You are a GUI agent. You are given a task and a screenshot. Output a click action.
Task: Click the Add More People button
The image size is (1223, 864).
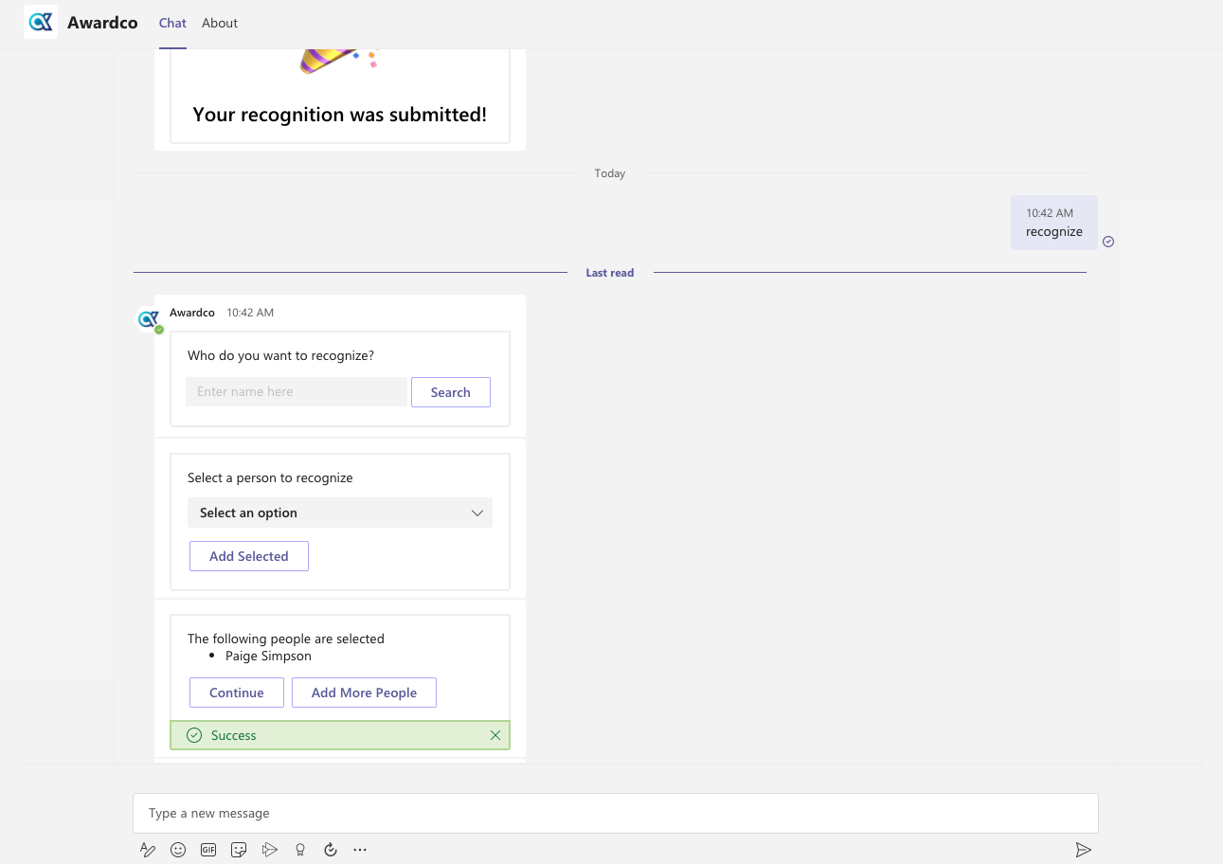pos(364,693)
